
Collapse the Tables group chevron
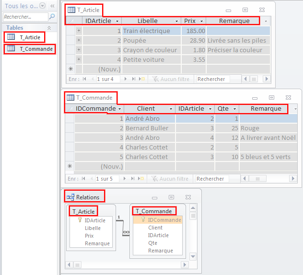[49, 28]
